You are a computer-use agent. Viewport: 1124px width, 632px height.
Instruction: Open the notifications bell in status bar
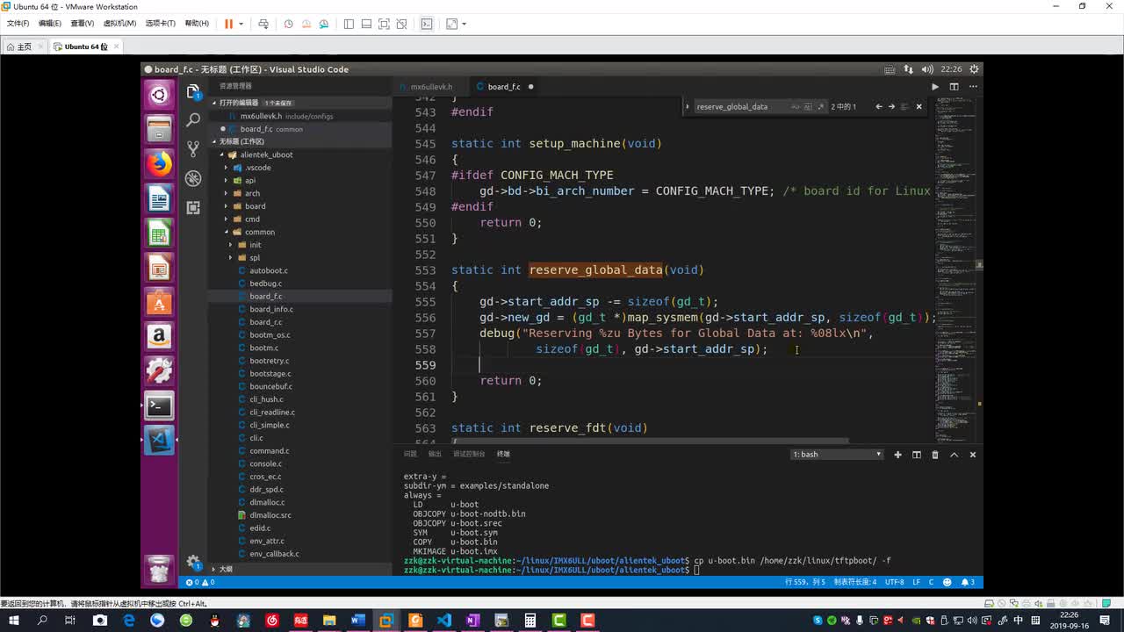(x=968, y=582)
